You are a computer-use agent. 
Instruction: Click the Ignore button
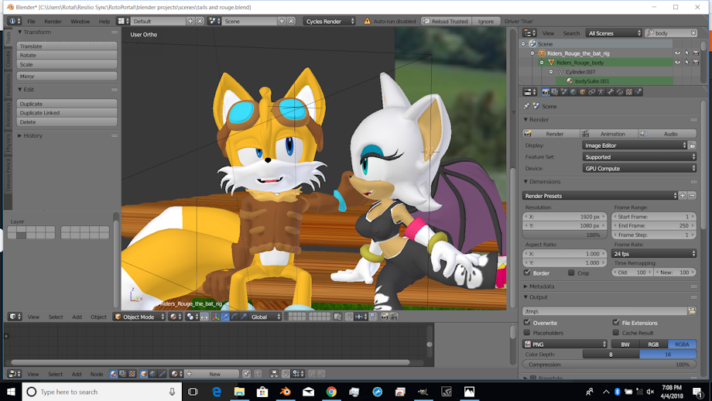485,22
